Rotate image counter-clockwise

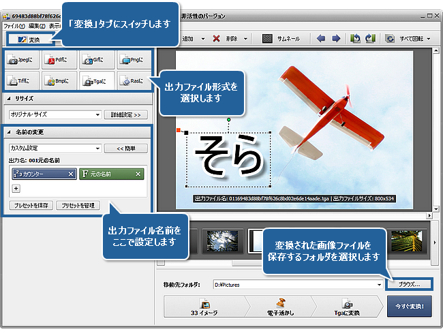[355, 38]
